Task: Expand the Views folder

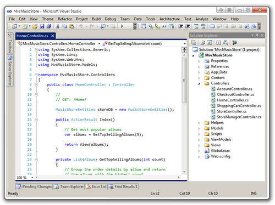Action: 199,145
